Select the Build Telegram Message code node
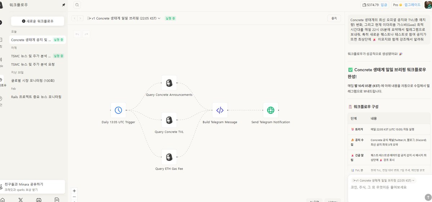The height and width of the screenshot is (202, 432). 220,110
